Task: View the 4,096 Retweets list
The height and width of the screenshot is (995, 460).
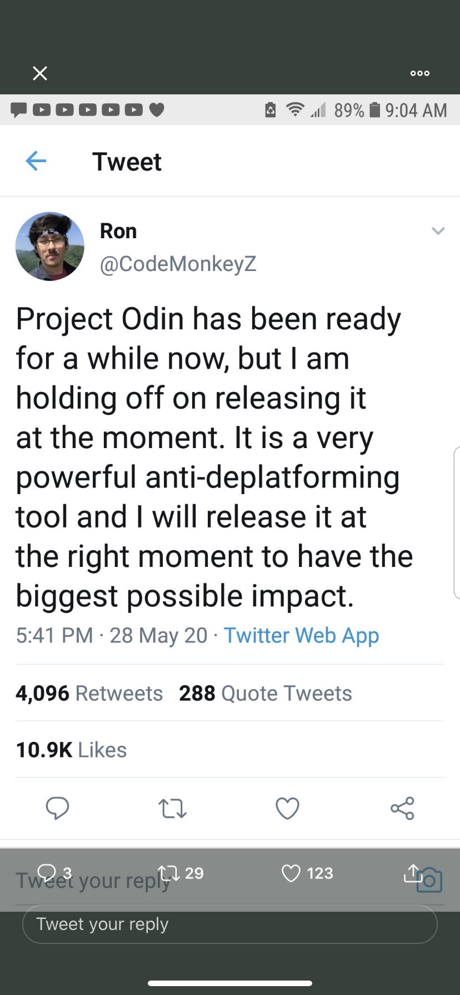Action: (89, 693)
